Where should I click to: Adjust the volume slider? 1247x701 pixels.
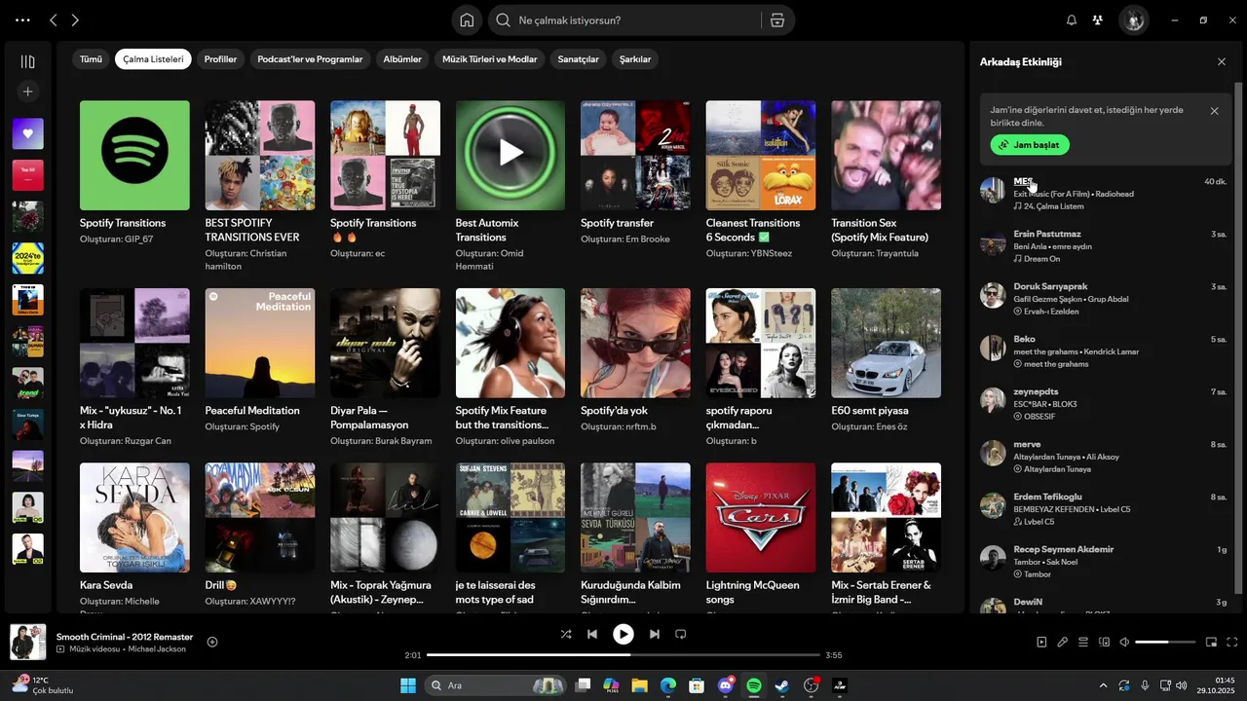click(1165, 643)
